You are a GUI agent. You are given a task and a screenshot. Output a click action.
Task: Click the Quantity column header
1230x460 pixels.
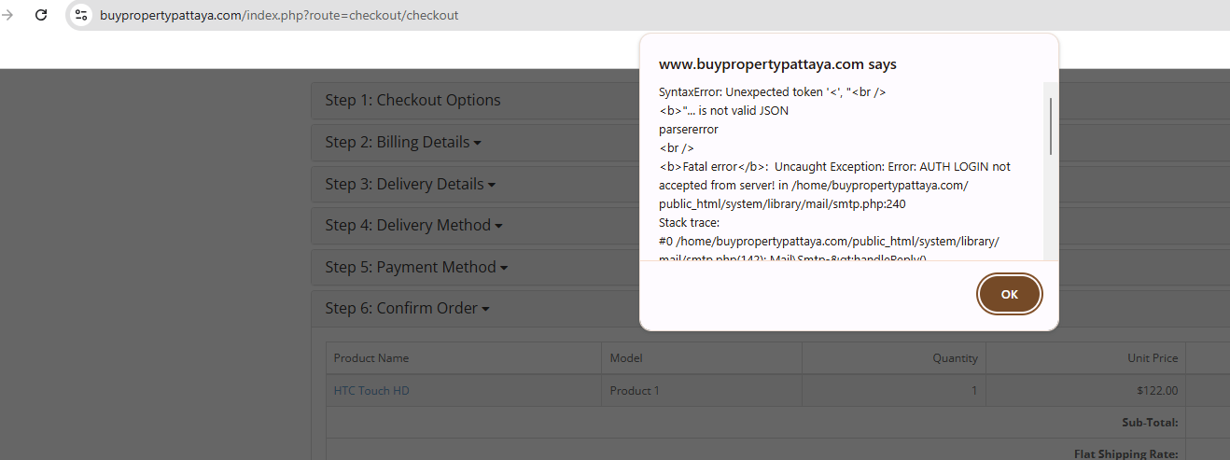tap(955, 358)
